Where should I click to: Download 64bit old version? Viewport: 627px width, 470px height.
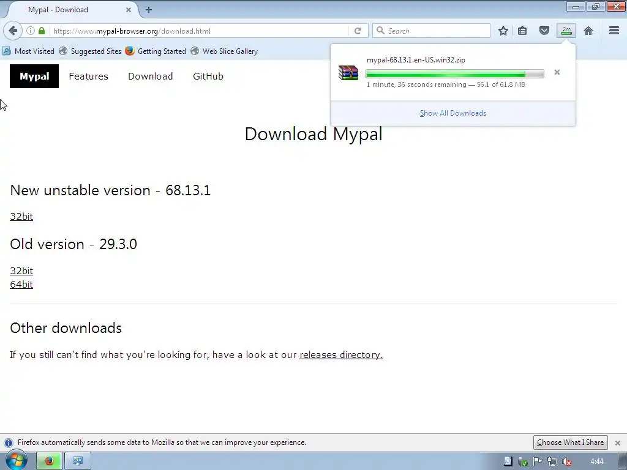pyautogui.click(x=21, y=284)
